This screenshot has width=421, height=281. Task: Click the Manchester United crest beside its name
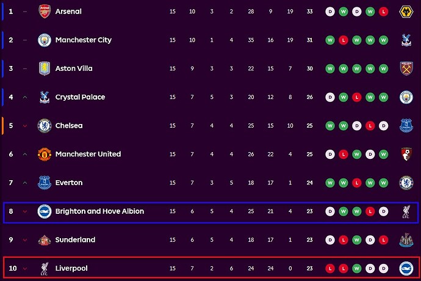(x=44, y=154)
